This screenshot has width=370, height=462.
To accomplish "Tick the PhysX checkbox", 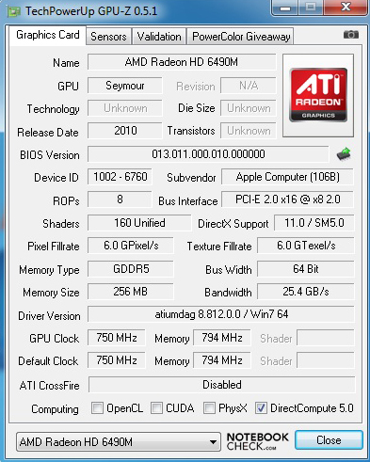I will click(209, 408).
